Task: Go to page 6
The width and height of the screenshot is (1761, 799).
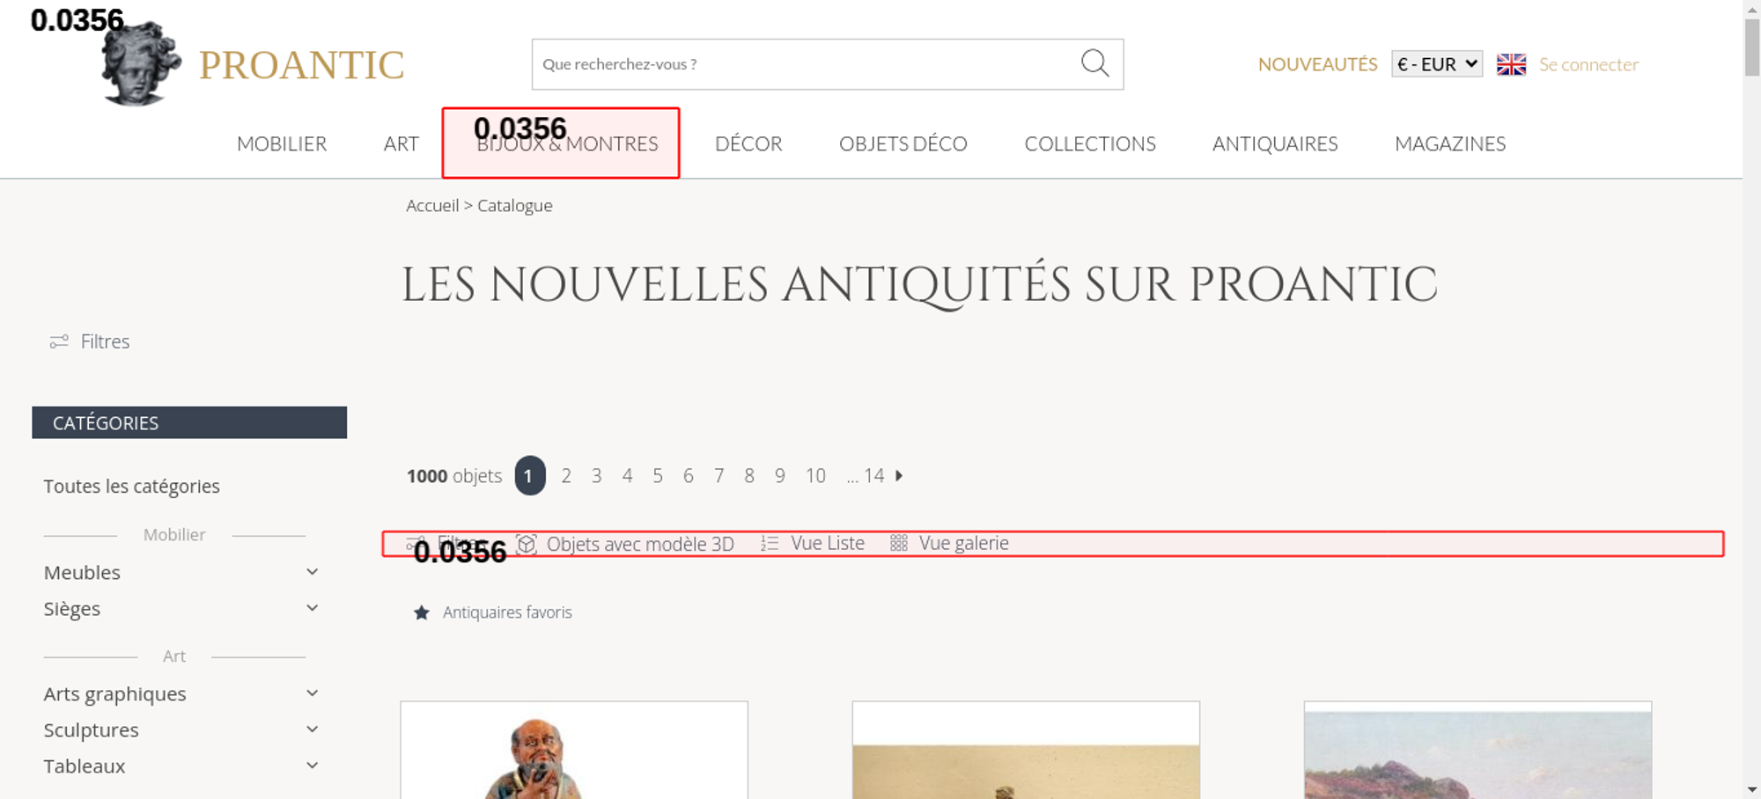Action: [x=688, y=476]
